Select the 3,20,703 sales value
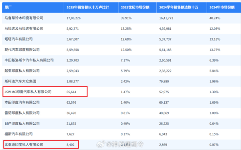 tap(73, 60)
